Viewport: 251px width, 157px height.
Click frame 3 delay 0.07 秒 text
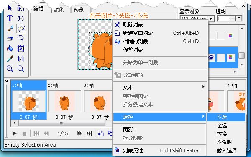pos(100,117)
